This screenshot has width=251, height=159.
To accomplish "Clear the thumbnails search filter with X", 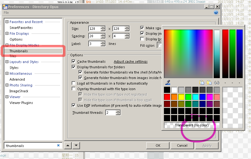I will click(x=58, y=145).
